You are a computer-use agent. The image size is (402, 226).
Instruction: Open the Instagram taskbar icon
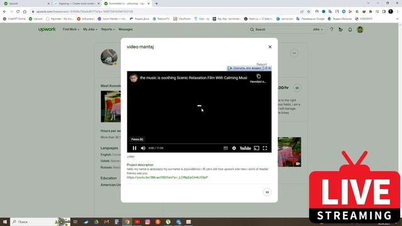point(148,222)
